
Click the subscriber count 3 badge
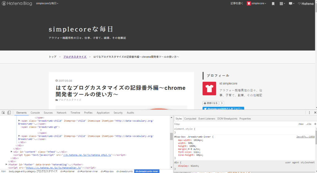(x=222, y=103)
